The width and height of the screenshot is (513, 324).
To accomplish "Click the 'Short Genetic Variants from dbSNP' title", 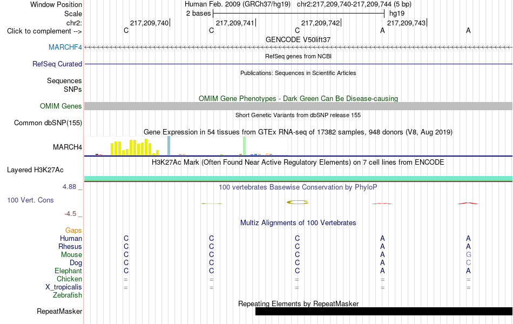I will click(298, 115).
